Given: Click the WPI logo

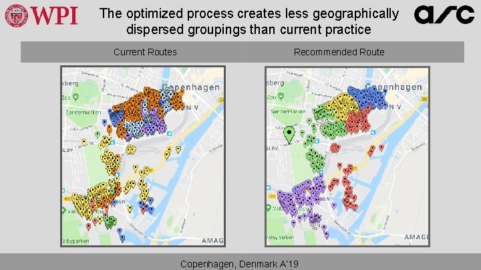Looking at the screenshot, I should point(41,15).
